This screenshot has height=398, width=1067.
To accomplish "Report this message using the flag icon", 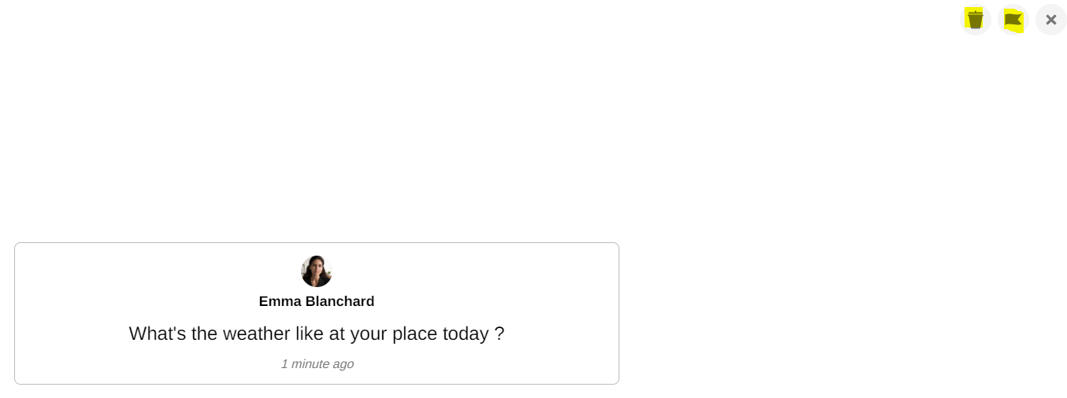I will [1013, 20].
